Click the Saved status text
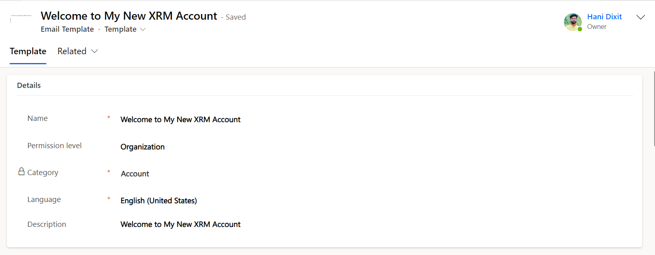Screen dimensions: 655x255 pyautogui.click(x=236, y=17)
